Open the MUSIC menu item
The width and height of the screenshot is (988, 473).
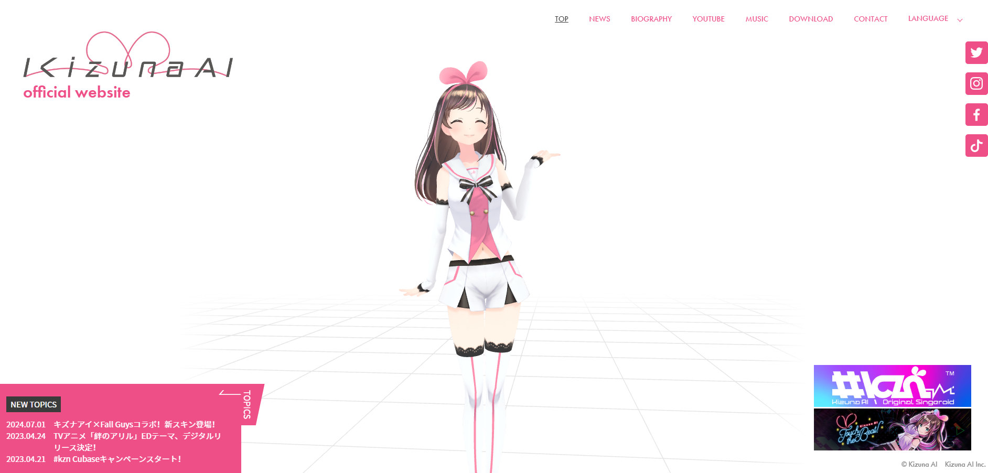[757, 19]
